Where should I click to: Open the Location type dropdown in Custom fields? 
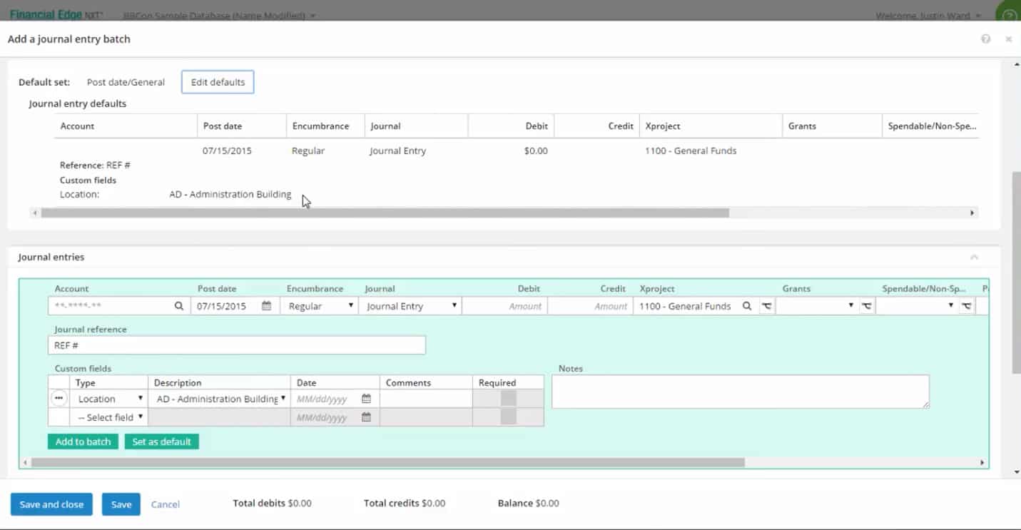(x=111, y=399)
